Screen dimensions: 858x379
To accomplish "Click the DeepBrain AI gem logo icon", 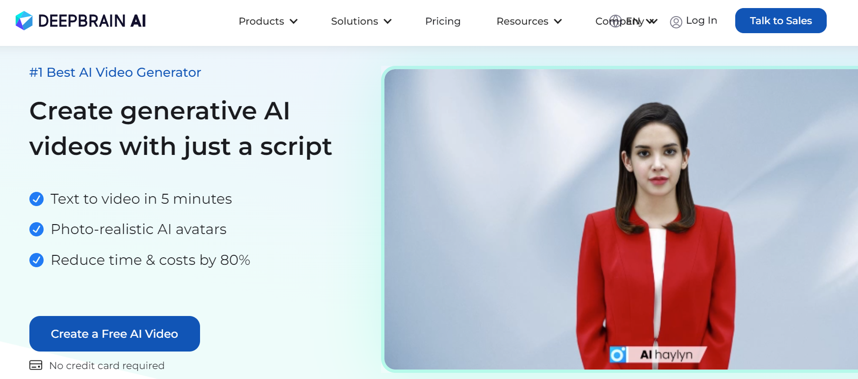I will tap(24, 21).
